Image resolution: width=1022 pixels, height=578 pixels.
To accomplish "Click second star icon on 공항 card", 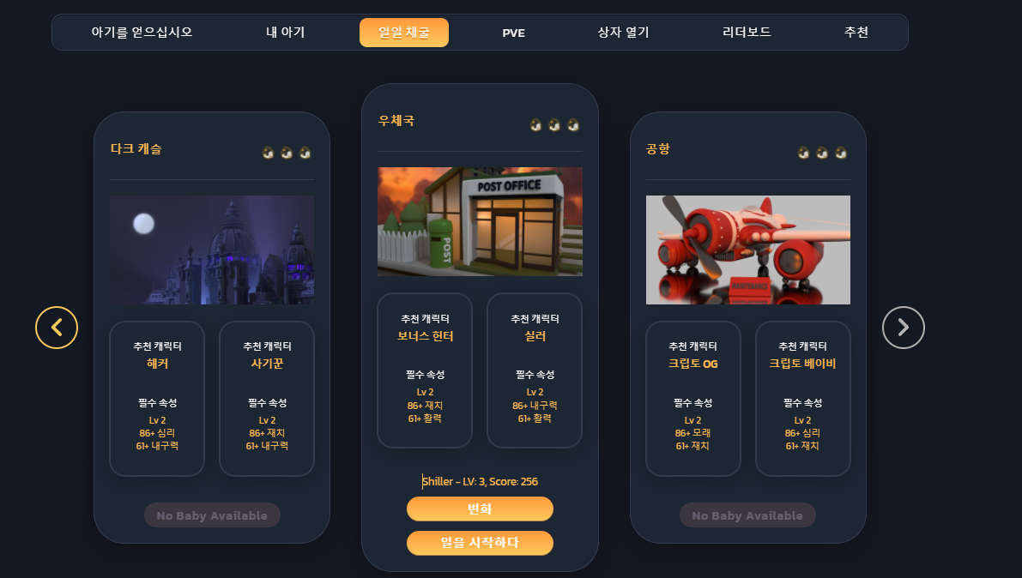I will [822, 153].
